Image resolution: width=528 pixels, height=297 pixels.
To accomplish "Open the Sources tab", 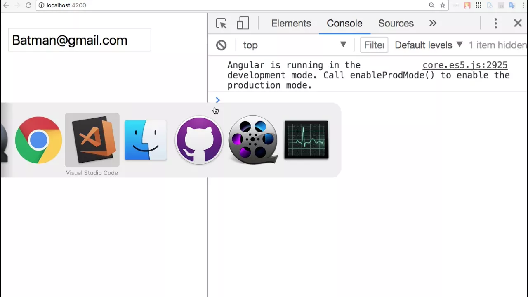I will point(396,24).
